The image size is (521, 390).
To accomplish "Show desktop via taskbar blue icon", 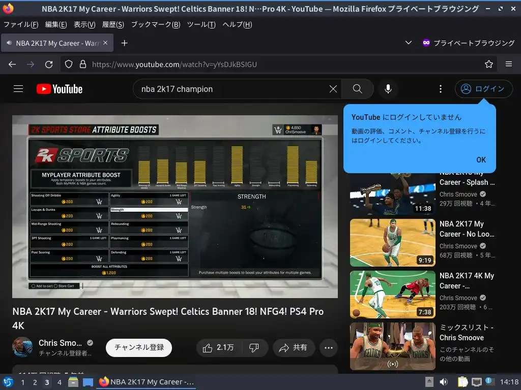I will tap(88, 382).
